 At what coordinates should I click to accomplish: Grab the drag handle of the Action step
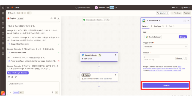pos(78,77)
